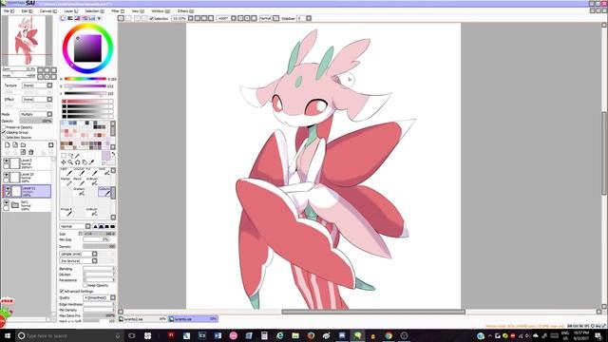Open the brush blend mode Normal dropdown
This screenshot has height=342, width=608.
tap(75, 226)
